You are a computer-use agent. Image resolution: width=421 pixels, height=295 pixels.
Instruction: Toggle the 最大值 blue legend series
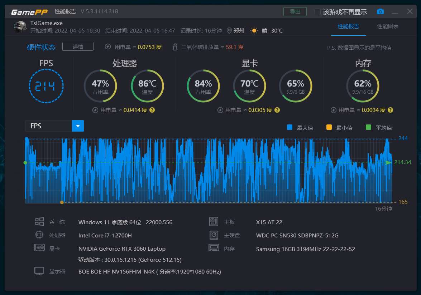pos(290,127)
